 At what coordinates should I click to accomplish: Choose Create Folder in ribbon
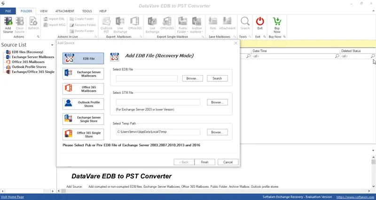[82, 19]
